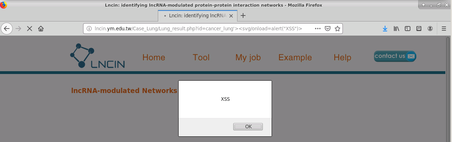Dismiss the XSS alert with OK

[x=248, y=126]
